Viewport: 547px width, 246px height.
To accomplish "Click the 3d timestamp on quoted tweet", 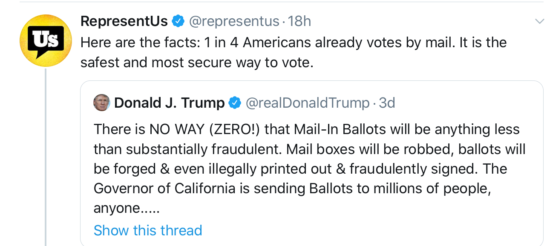I will [387, 103].
